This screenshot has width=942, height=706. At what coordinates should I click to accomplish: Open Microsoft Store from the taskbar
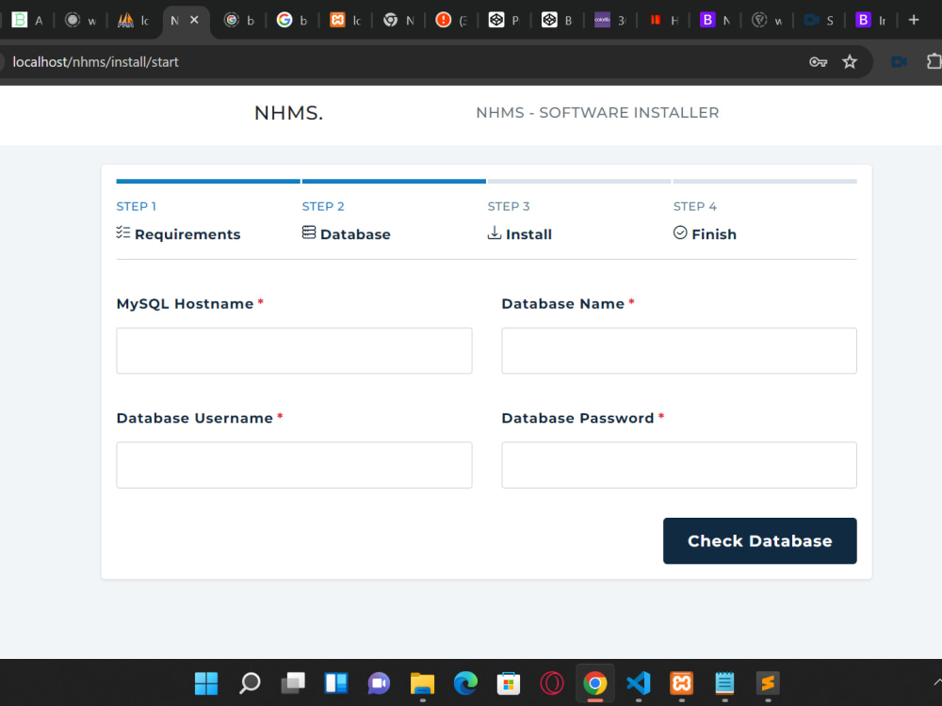(x=509, y=683)
